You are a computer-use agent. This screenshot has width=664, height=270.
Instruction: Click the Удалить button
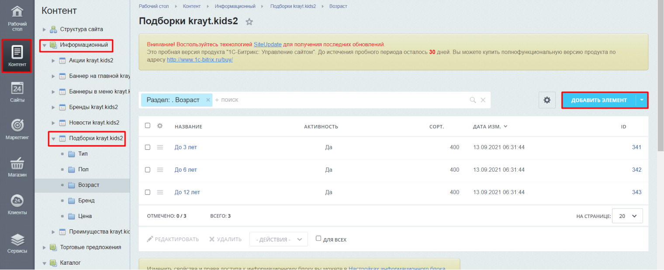pyautogui.click(x=225, y=239)
